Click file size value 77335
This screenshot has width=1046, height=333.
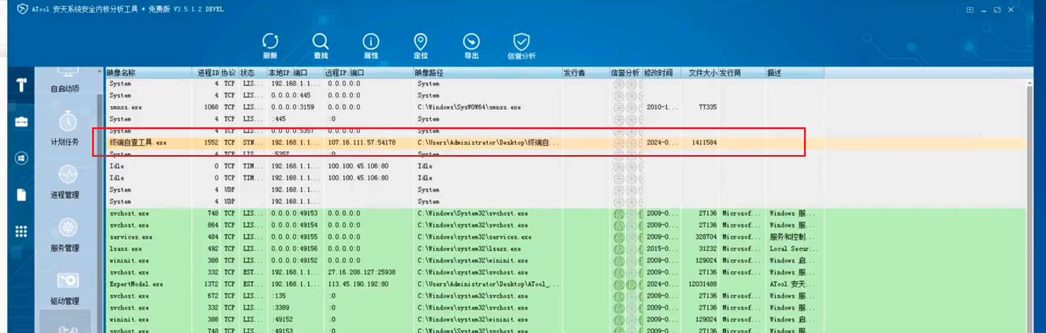[x=708, y=107]
